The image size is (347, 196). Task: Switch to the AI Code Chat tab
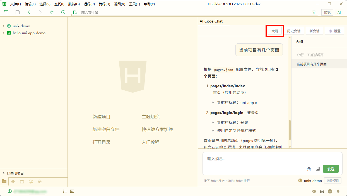(211, 21)
